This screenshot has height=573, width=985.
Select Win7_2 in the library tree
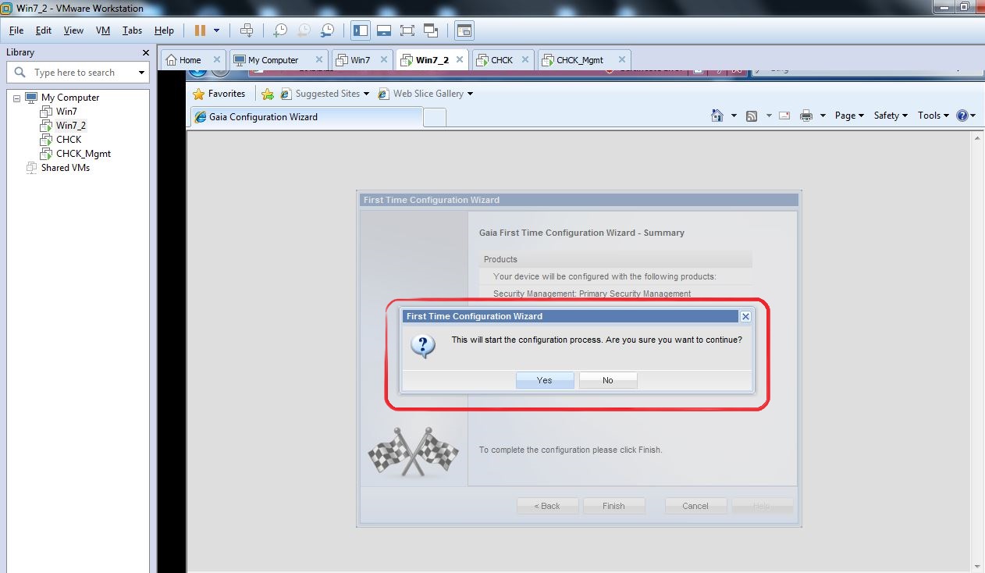70,126
